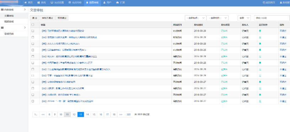Select 文章审核 in the left sidebar
The image size is (290, 132).
coord(9,16)
